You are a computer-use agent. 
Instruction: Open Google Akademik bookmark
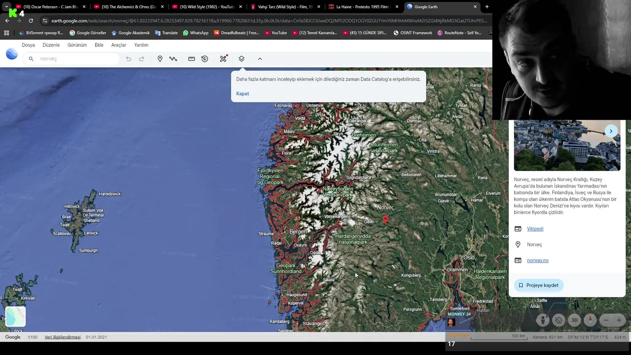point(131,33)
